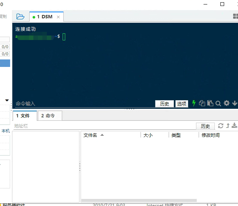Open the session folder icon
This screenshot has height=206, width=238.
coord(20,16)
